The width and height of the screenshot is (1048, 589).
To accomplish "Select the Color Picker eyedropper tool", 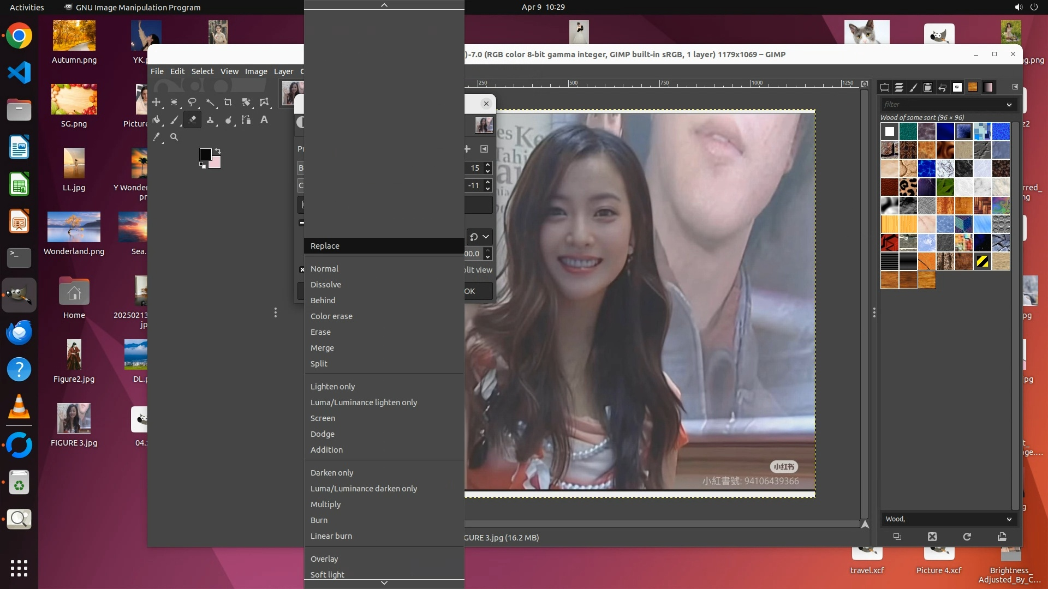I will pyautogui.click(x=156, y=137).
